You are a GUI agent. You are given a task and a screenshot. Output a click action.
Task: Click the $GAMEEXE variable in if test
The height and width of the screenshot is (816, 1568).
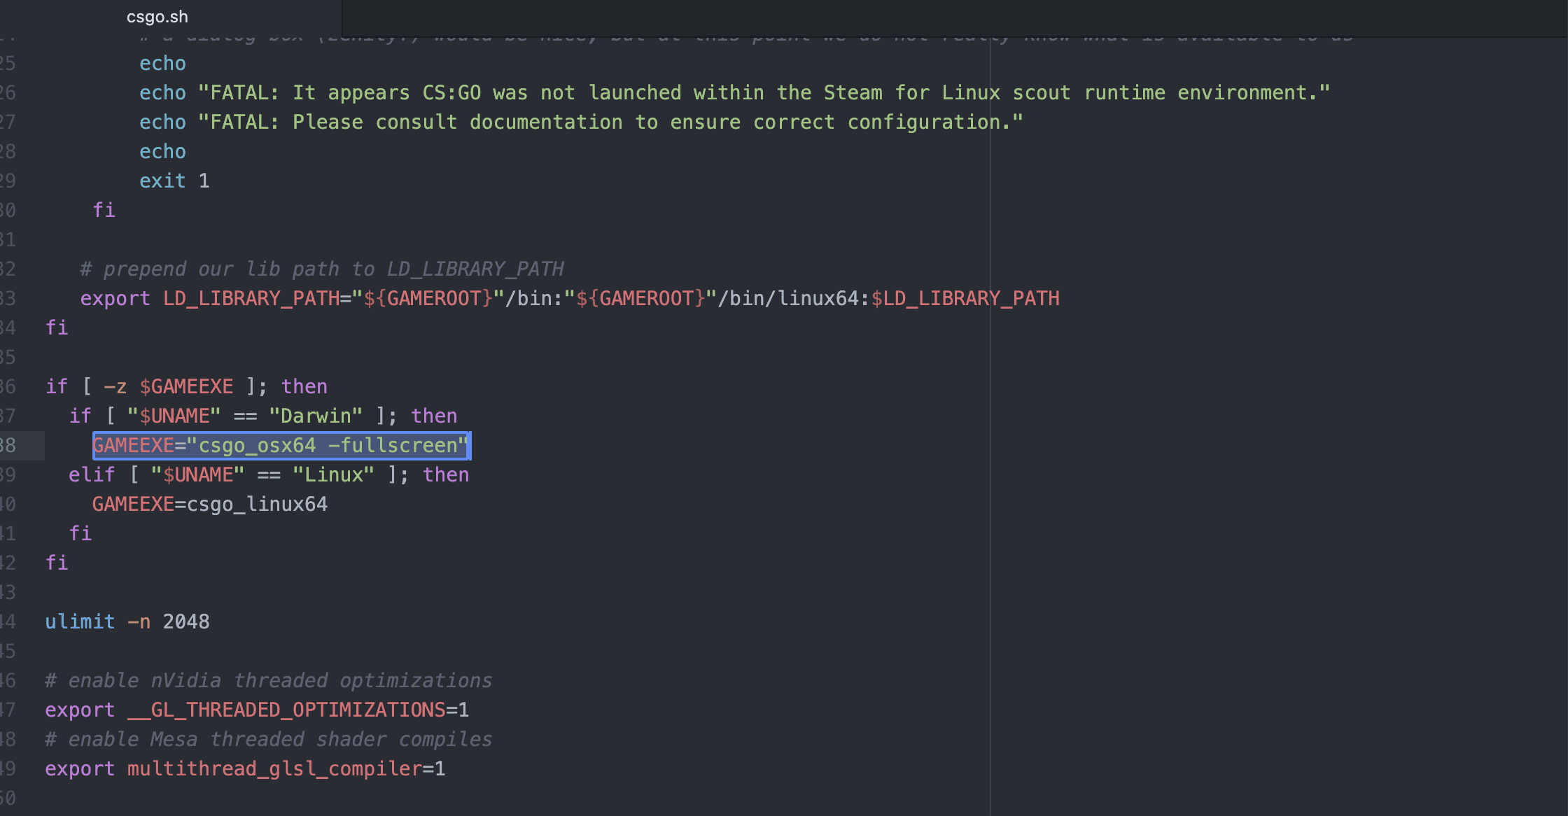tap(186, 387)
